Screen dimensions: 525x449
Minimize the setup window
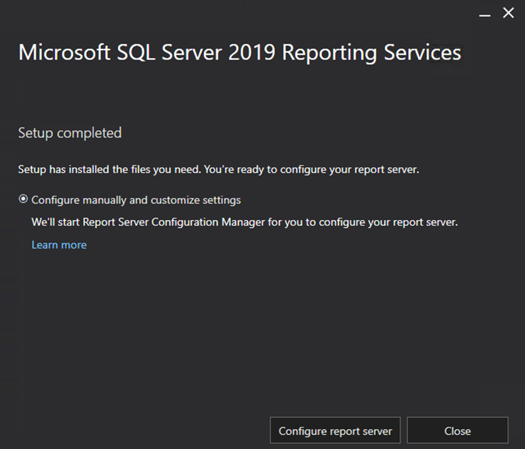coord(485,13)
